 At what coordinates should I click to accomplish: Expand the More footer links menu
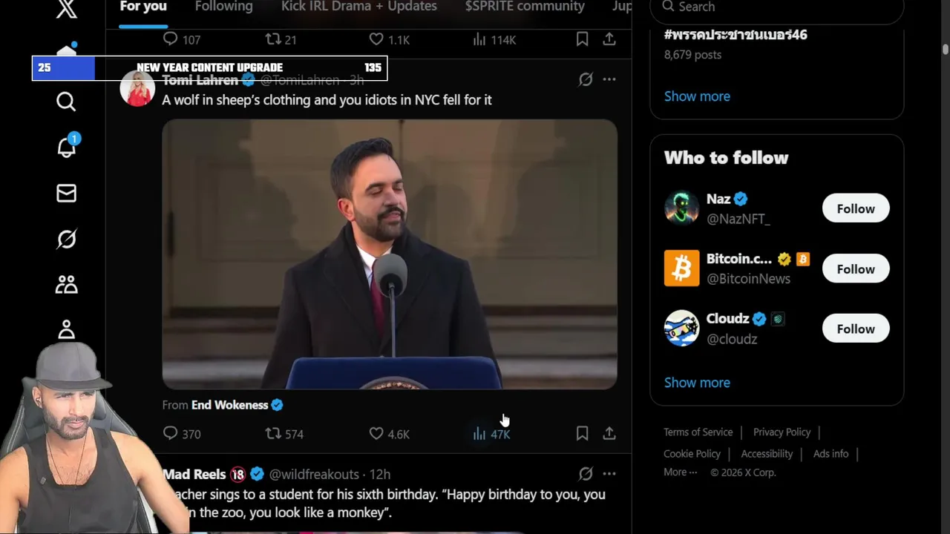click(680, 472)
